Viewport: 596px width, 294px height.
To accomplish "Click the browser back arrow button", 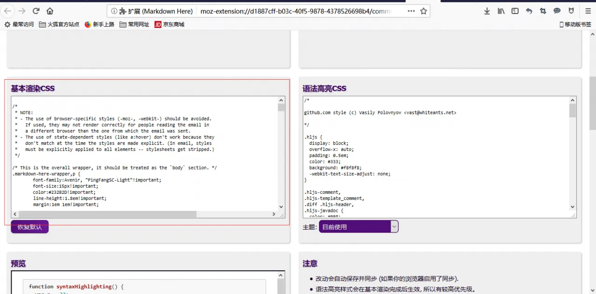I will tap(8, 11).
